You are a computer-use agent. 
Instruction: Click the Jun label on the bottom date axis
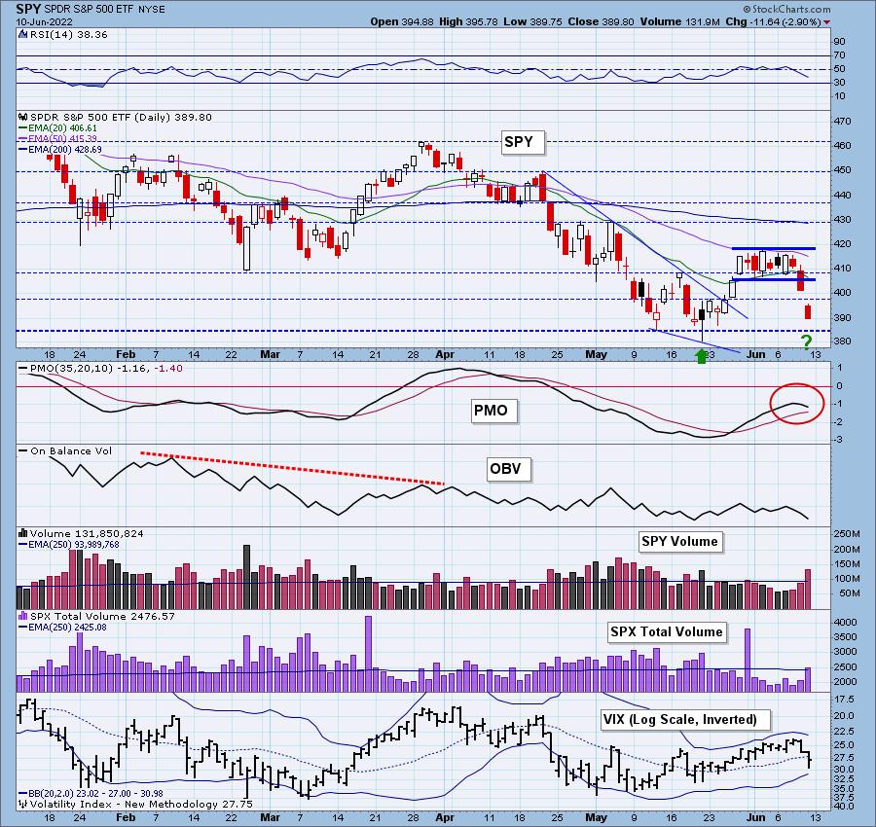(x=755, y=817)
